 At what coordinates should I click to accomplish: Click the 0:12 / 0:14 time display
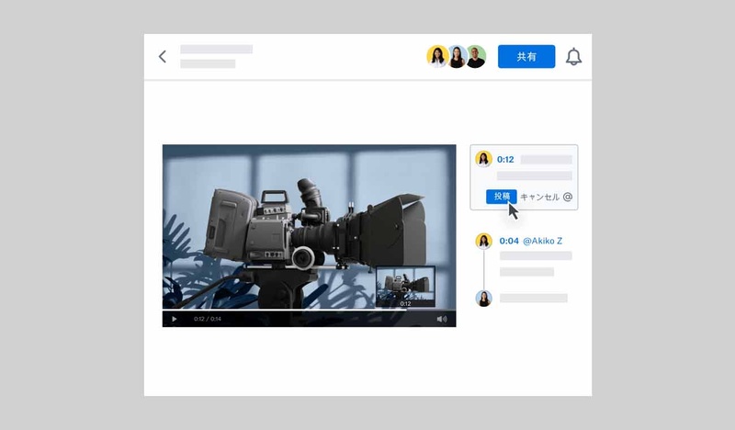click(208, 319)
